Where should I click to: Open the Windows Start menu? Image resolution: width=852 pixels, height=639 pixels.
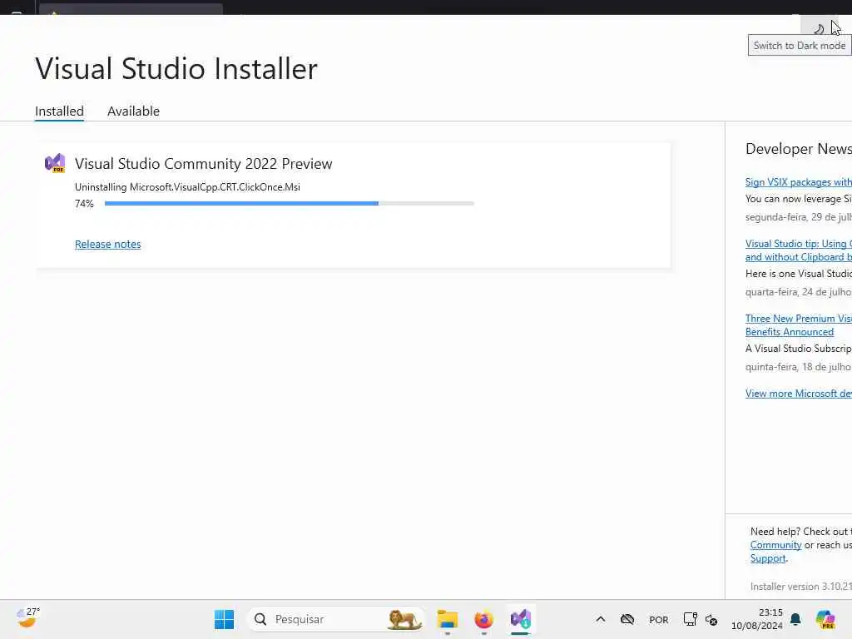coord(224,619)
